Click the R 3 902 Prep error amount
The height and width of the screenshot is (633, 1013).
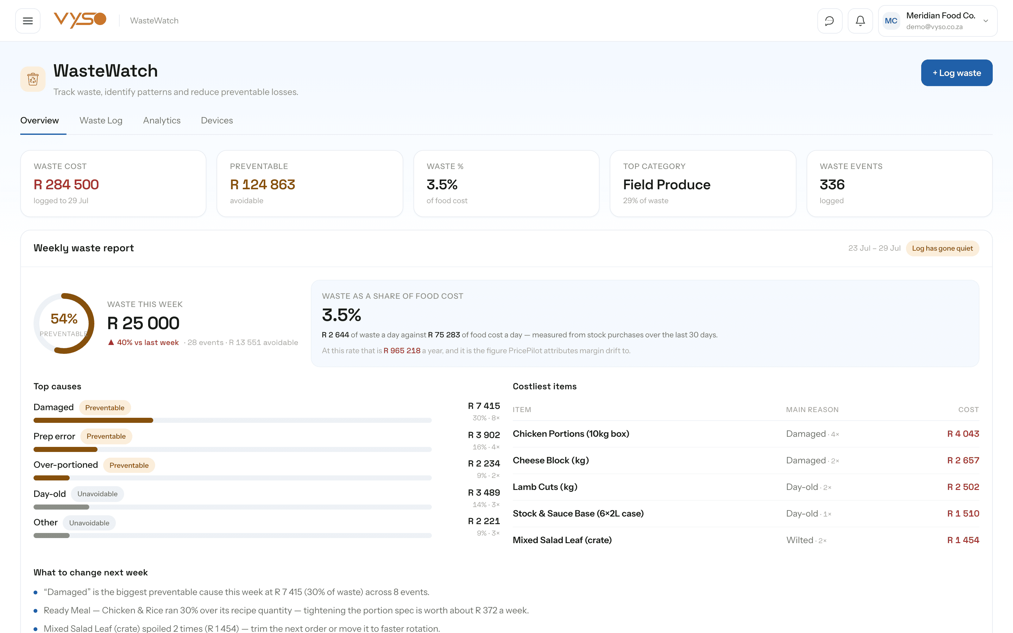[x=483, y=435]
